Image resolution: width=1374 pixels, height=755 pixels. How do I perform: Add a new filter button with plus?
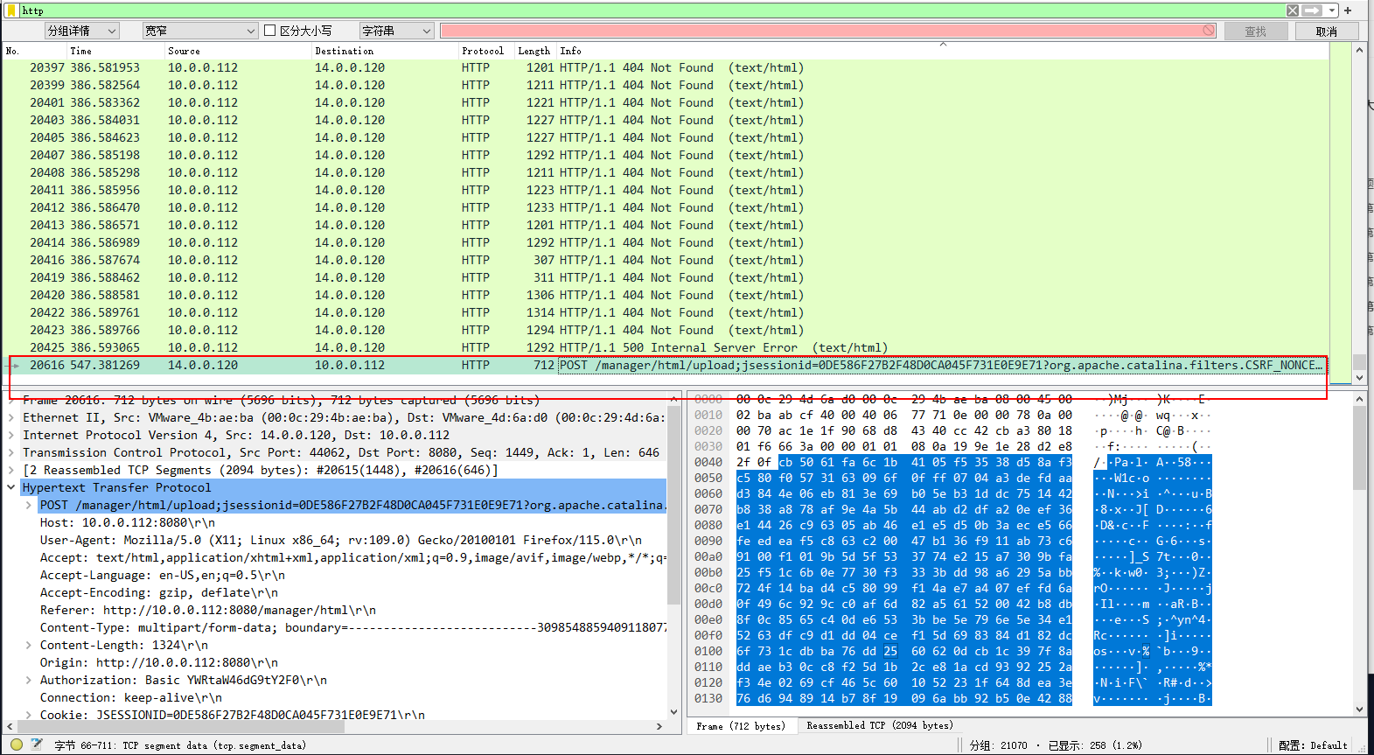[1348, 10]
